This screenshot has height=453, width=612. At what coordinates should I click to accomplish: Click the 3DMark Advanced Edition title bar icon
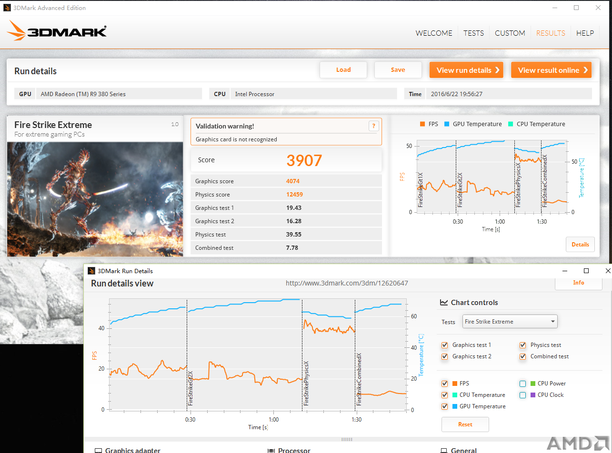[x=7, y=8]
